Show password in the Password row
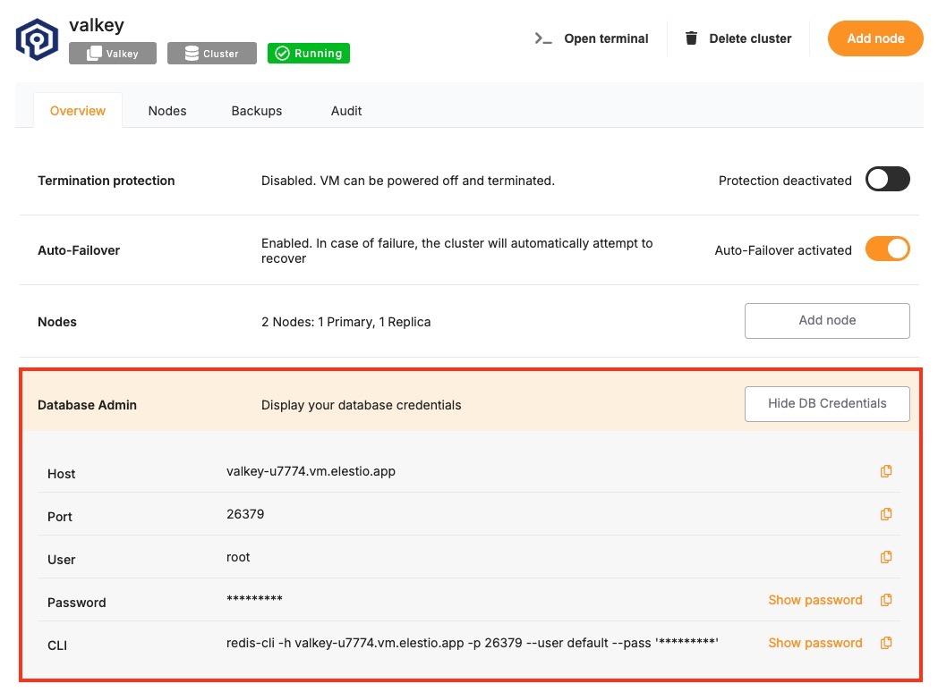 click(814, 600)
